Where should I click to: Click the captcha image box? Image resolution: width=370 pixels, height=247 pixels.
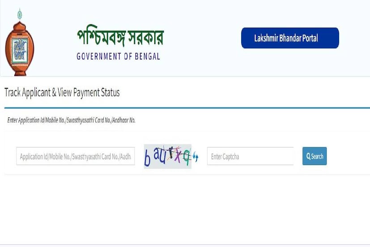167,156
